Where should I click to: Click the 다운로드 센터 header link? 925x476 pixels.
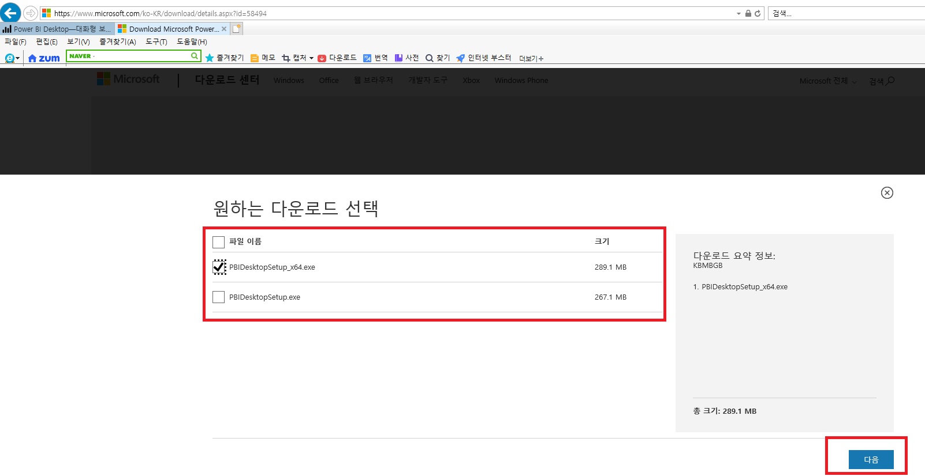coord(227,80)
